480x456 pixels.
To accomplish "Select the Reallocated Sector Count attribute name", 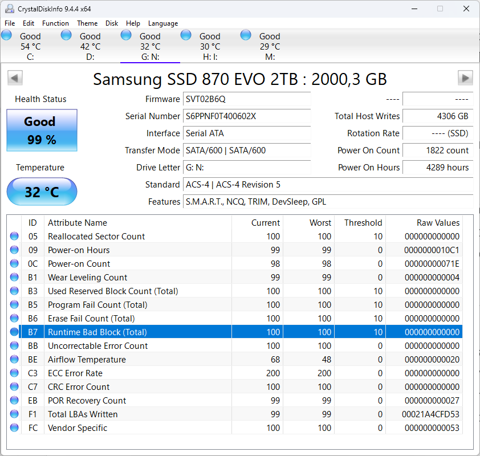I will pyautogui.click(x=96, y=236).
